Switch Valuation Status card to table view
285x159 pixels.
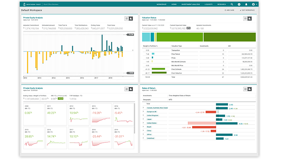(x=245, y=18)
